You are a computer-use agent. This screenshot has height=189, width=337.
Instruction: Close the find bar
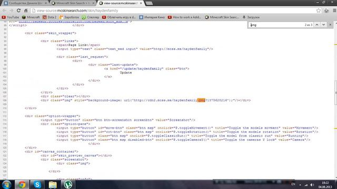(330, 25)
